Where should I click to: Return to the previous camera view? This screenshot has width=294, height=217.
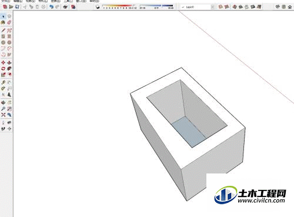click(x=9, y=115)
